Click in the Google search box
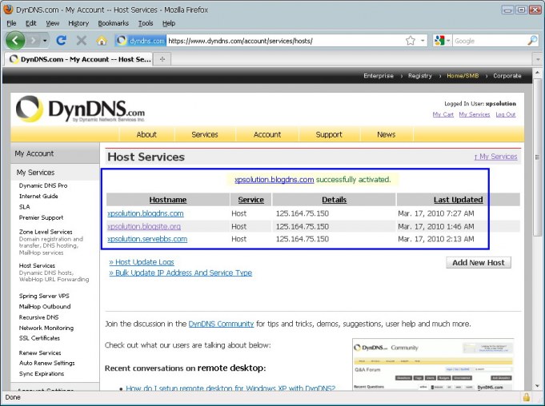 490,41
